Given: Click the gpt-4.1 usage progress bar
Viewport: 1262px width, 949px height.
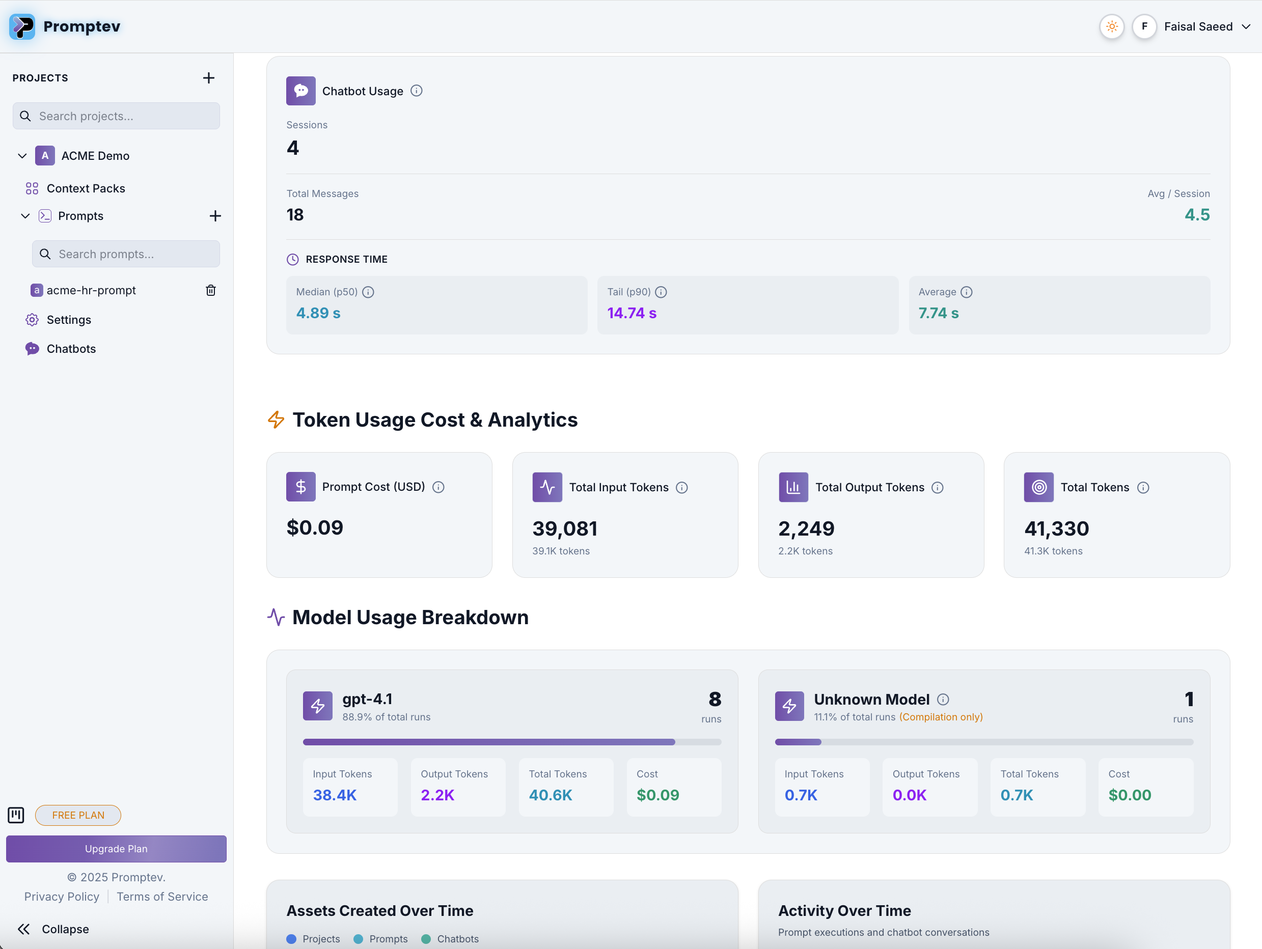Looking at the screenshot, I should [512, 742].
